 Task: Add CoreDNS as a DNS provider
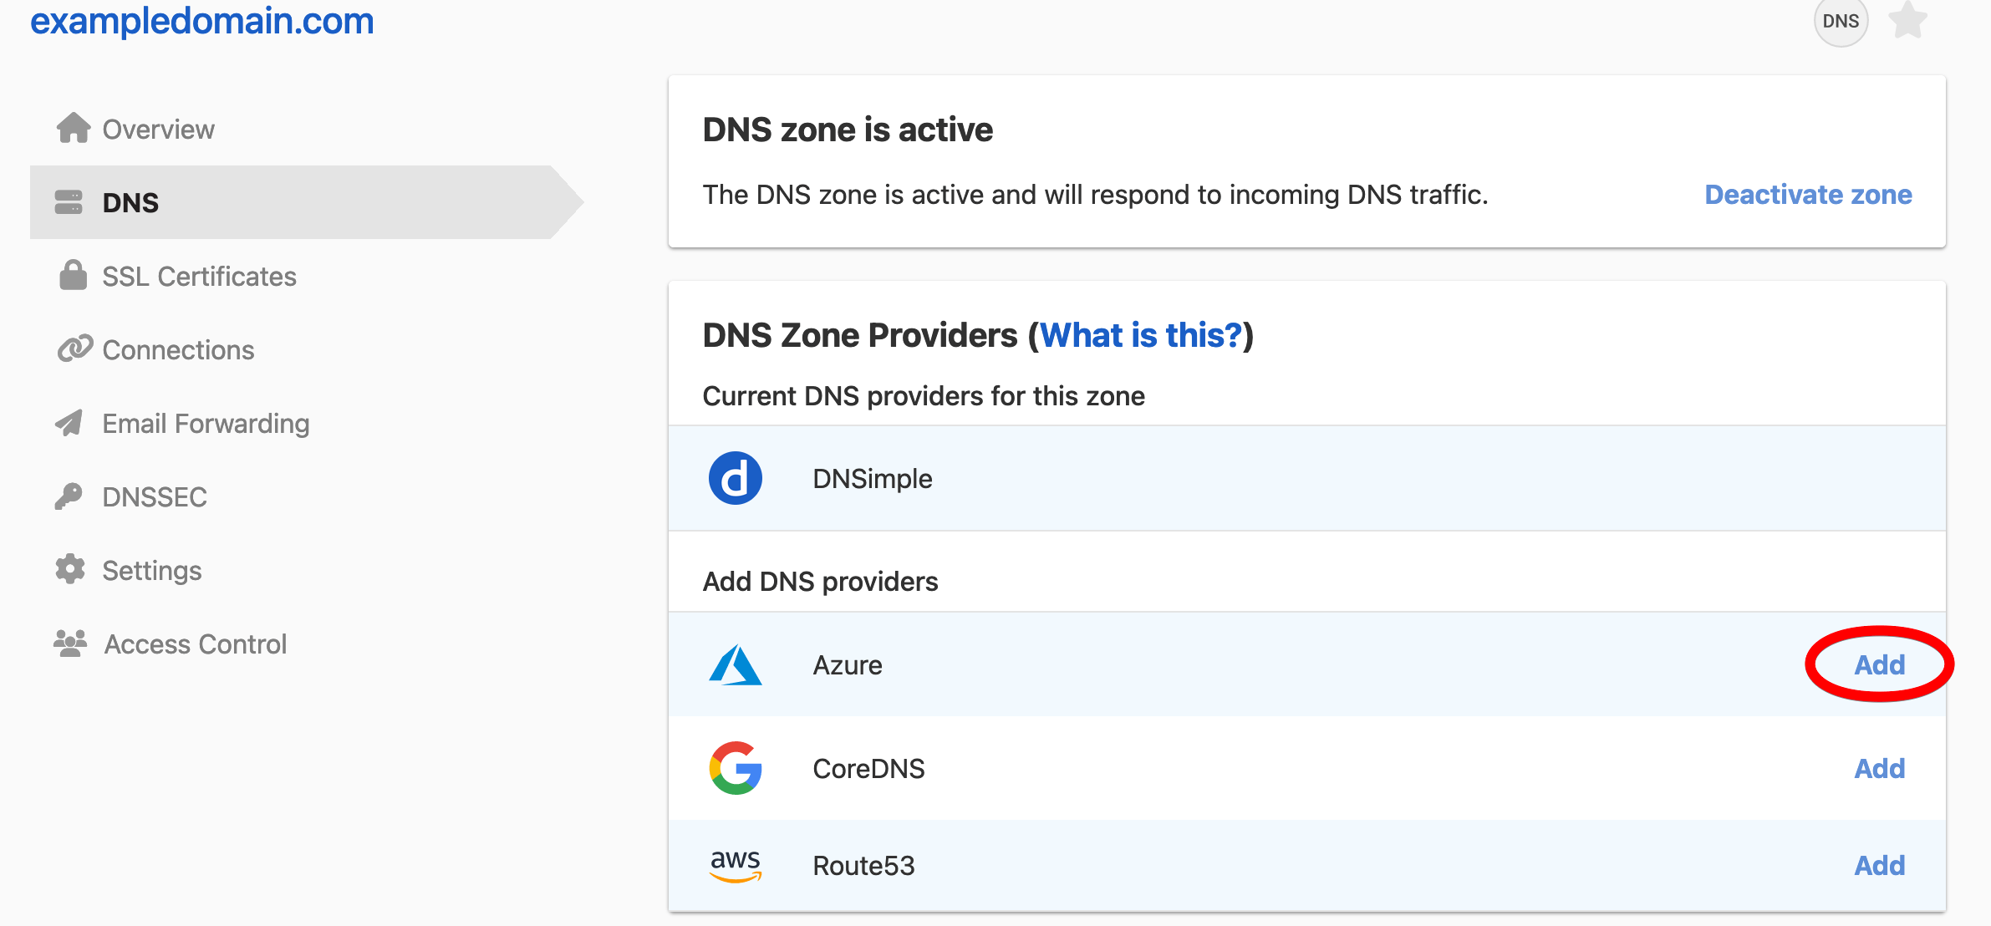coord(1880,768)
